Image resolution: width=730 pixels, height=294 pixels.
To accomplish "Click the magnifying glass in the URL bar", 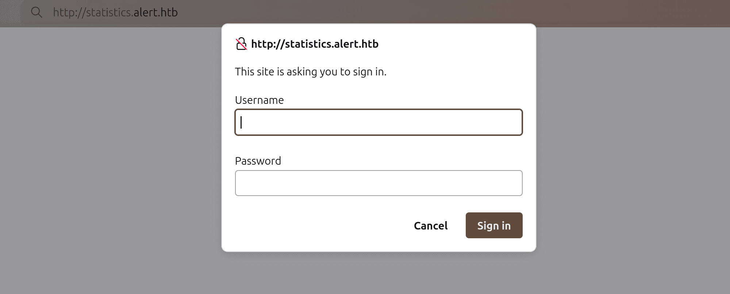I will pyautogui.click(x=37, y=12).
